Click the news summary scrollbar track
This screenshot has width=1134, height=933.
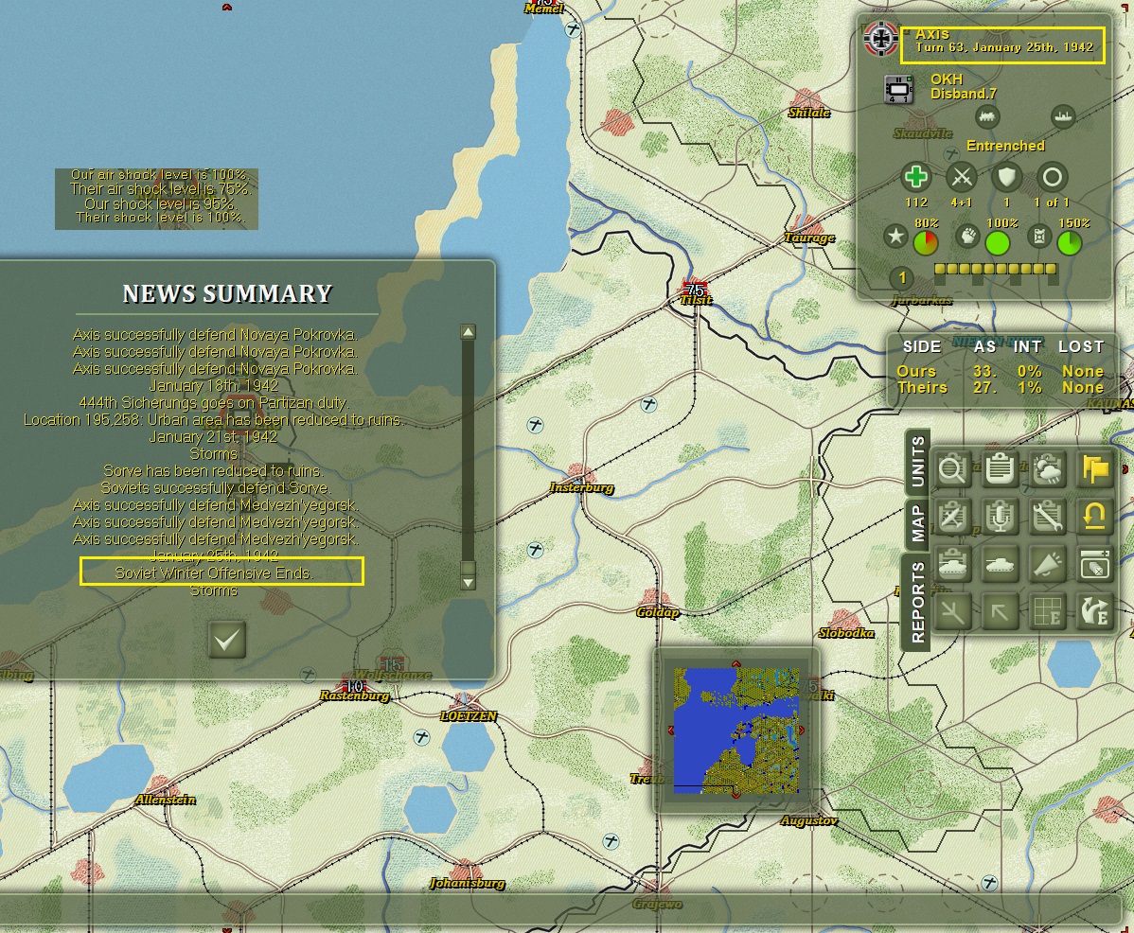(x=468, y=450)
